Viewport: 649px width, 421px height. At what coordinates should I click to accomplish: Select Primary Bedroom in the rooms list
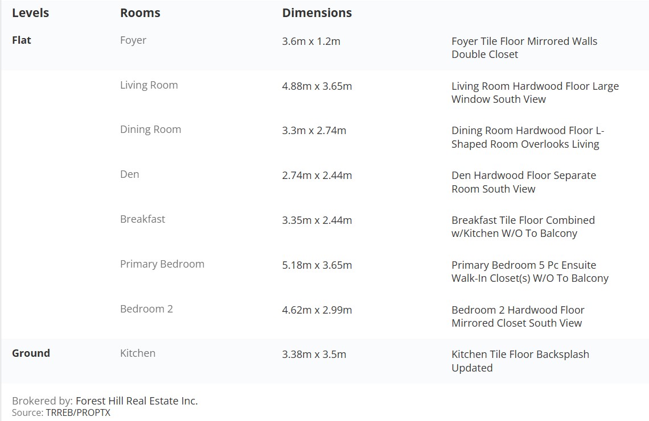(x=162, y=264)
